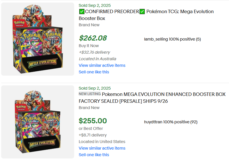Image resolution: width=229 pixels, height=165 pixels.
Task: Click the NEW LISTING badge
Action: pyautogui.click(x=90, y=94)
